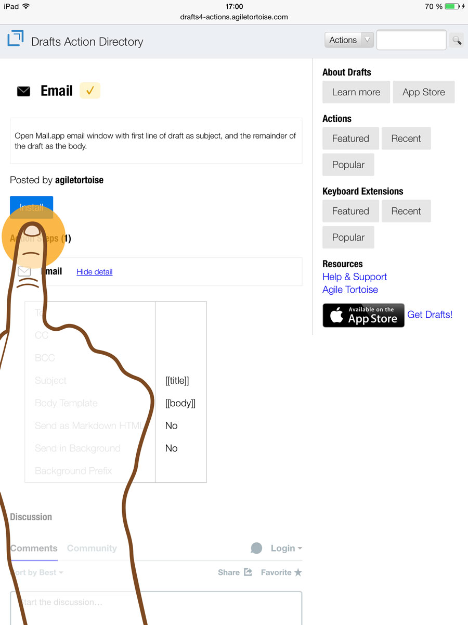
Task: Expand the Login dropdown in Discussion
Action: pyautogui.click(x=287, y=548)
